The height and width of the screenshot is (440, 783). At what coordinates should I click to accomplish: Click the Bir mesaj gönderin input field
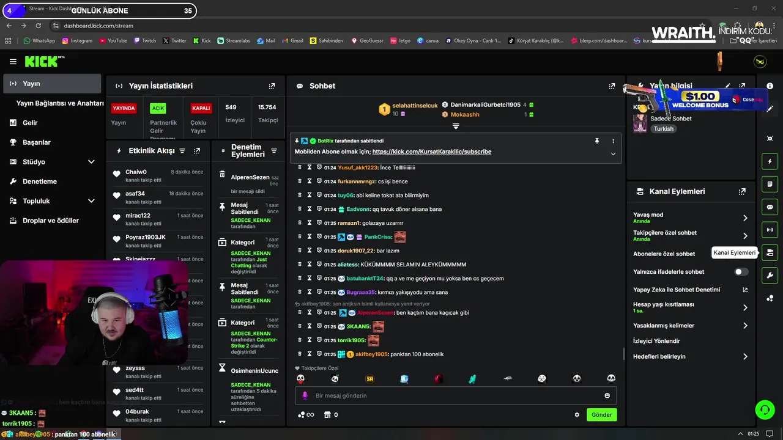(456, 395)
